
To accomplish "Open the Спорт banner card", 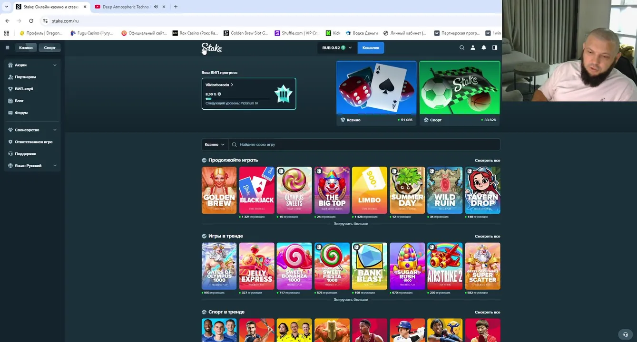I will point(460,93).
